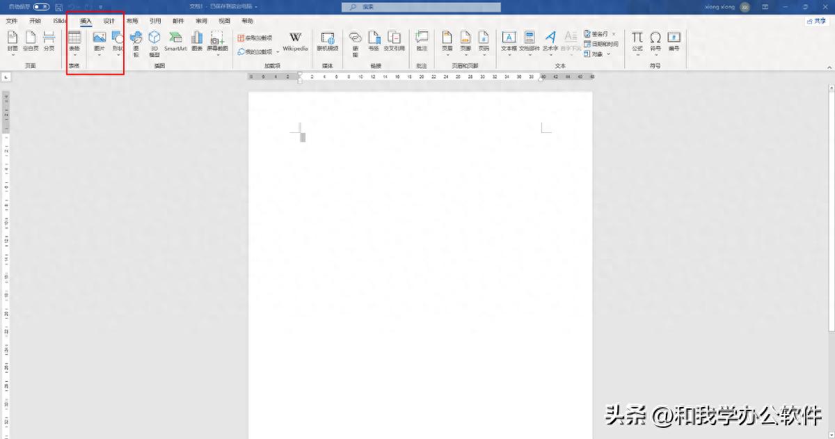Image resolution: width=835 pixels, height=439 pixels.
Task: Switch to the Home (开始) tab
Action: tap(35, 21)
